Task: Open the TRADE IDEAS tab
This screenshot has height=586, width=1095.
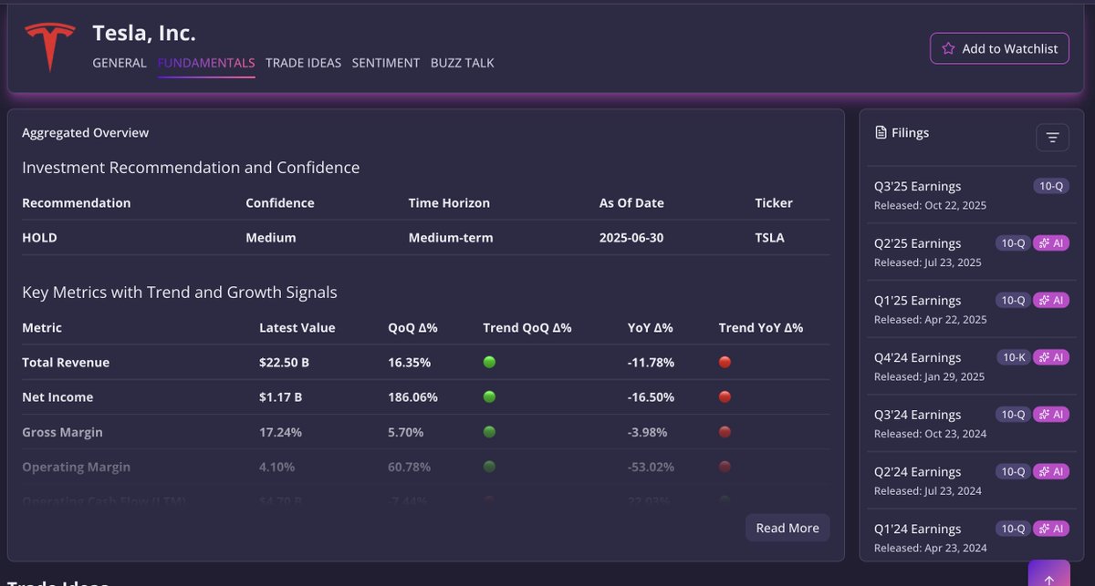Action: click(303, 63)
